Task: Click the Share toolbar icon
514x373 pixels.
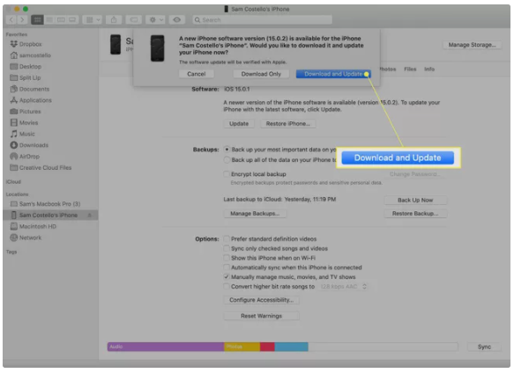Action: [x=114, y=20]
